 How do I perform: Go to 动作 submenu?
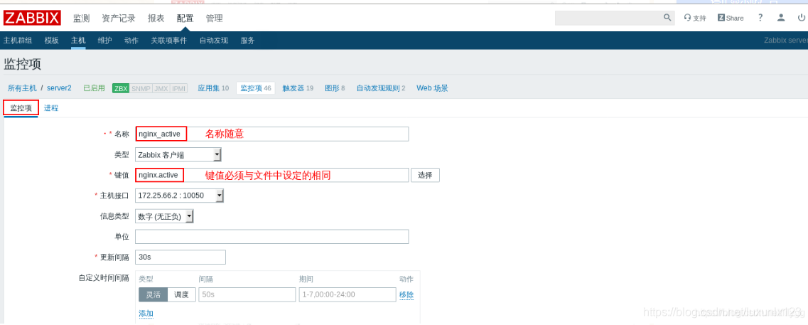(131, 41)
